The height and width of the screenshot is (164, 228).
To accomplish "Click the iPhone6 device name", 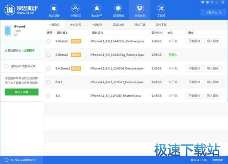I will pos(20,27).
